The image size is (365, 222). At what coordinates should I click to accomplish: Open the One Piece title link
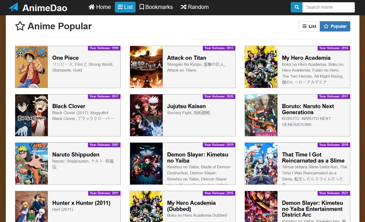(x=65, y=58)
